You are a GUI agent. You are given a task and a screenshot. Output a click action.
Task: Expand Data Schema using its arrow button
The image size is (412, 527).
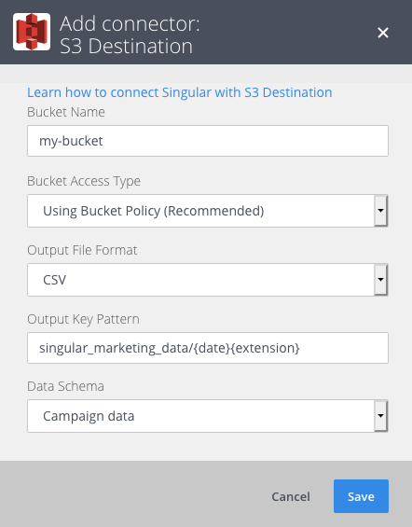point(380,416)
